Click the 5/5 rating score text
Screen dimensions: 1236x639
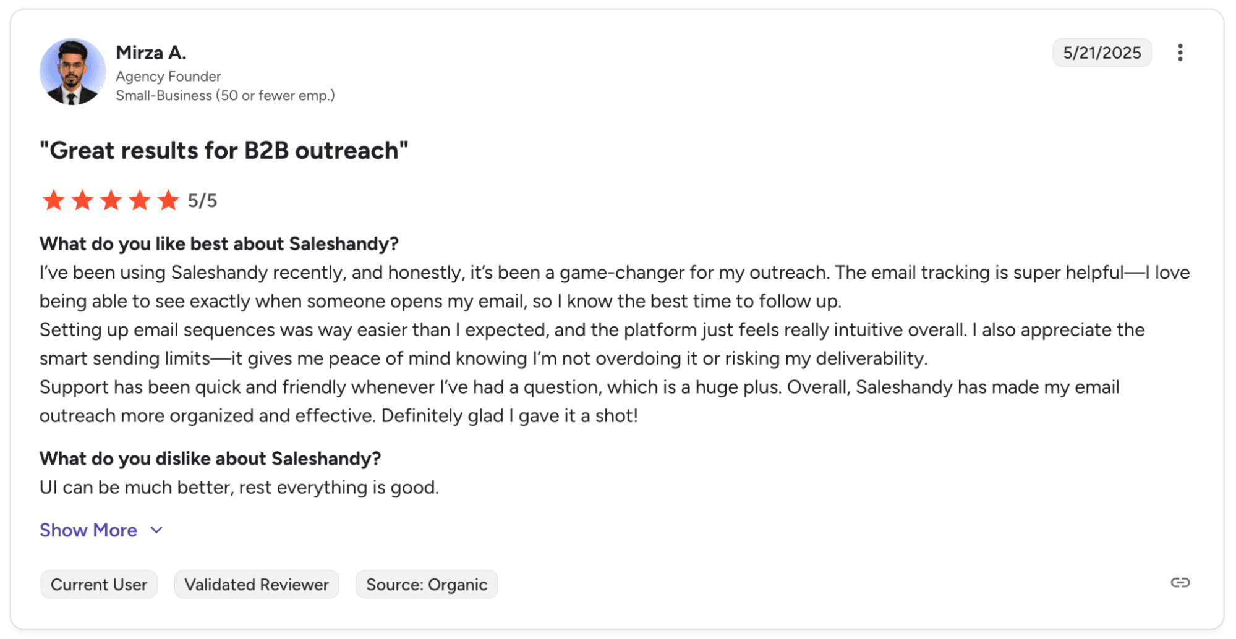click(x=202, y=201)
